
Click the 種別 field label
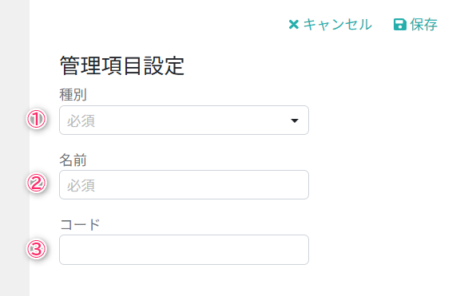[x=73, y=95]
